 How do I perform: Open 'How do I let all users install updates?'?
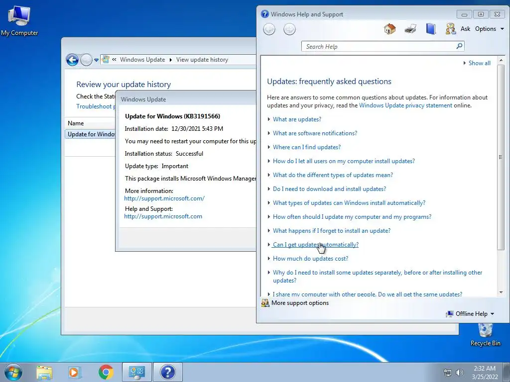pos(344,161)
